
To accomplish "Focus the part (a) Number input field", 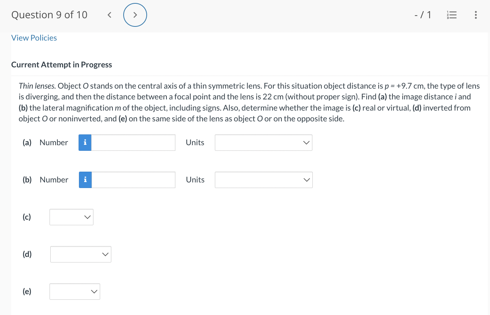I will (133, 143).
